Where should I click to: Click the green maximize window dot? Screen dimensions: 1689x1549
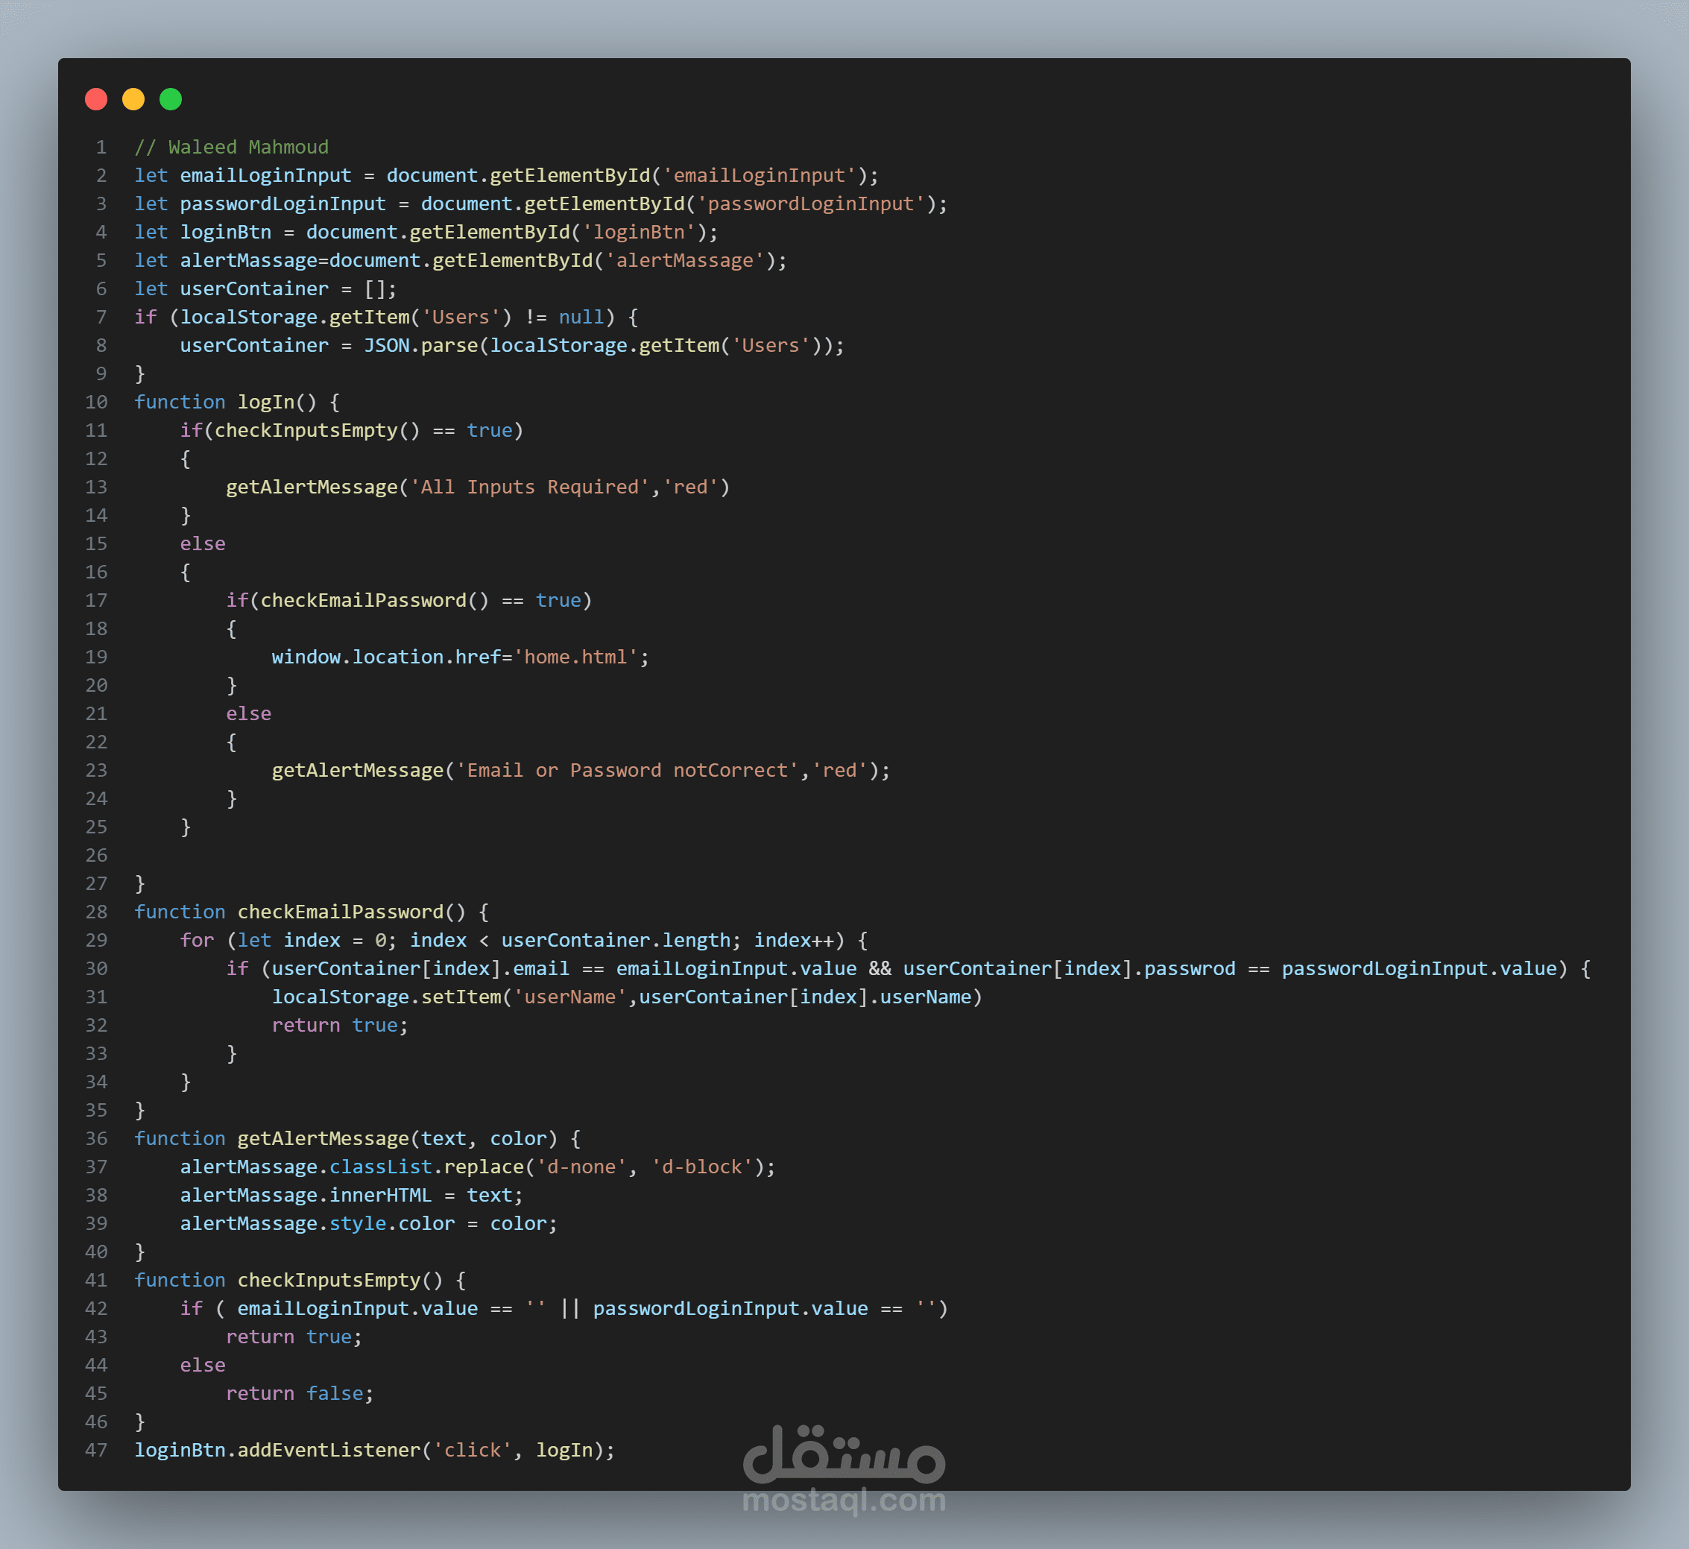(171, 99)
